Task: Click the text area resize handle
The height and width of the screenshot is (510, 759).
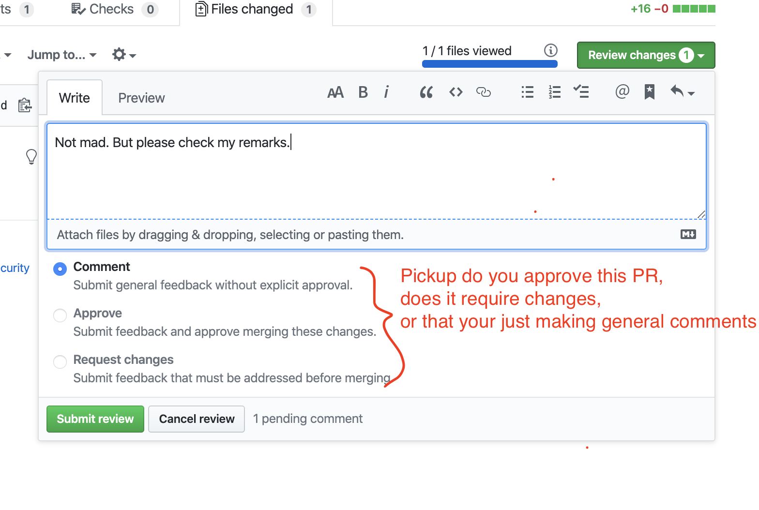Action: pyautogui.click(x=701, y=214)
